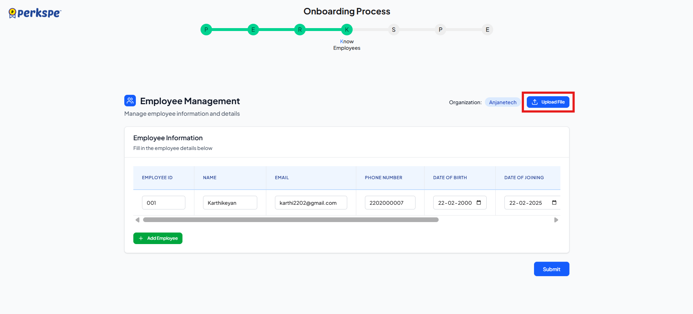Viewport: 693px width, 314px height.
Task: Click the horizontal table scrollbar thumb
Action: [x=290, y=220]
